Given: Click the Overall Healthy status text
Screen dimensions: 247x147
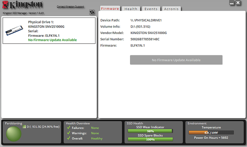Looking at the screenshot, I should coord(97,138).
